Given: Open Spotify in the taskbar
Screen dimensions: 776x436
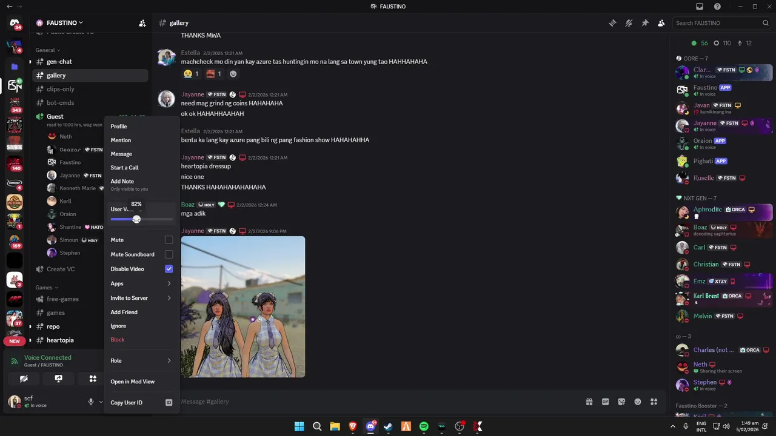Looking at the screenshot, I should coord(424,426).
